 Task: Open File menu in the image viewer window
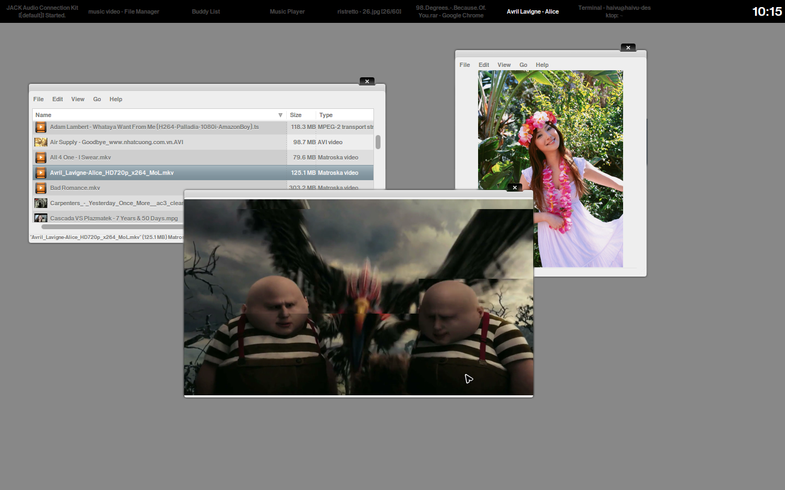(464, 65)
